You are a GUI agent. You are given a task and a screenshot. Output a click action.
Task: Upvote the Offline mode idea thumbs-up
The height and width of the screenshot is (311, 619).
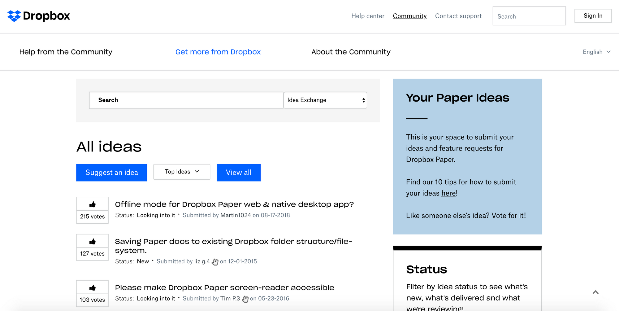coord(92,204)
